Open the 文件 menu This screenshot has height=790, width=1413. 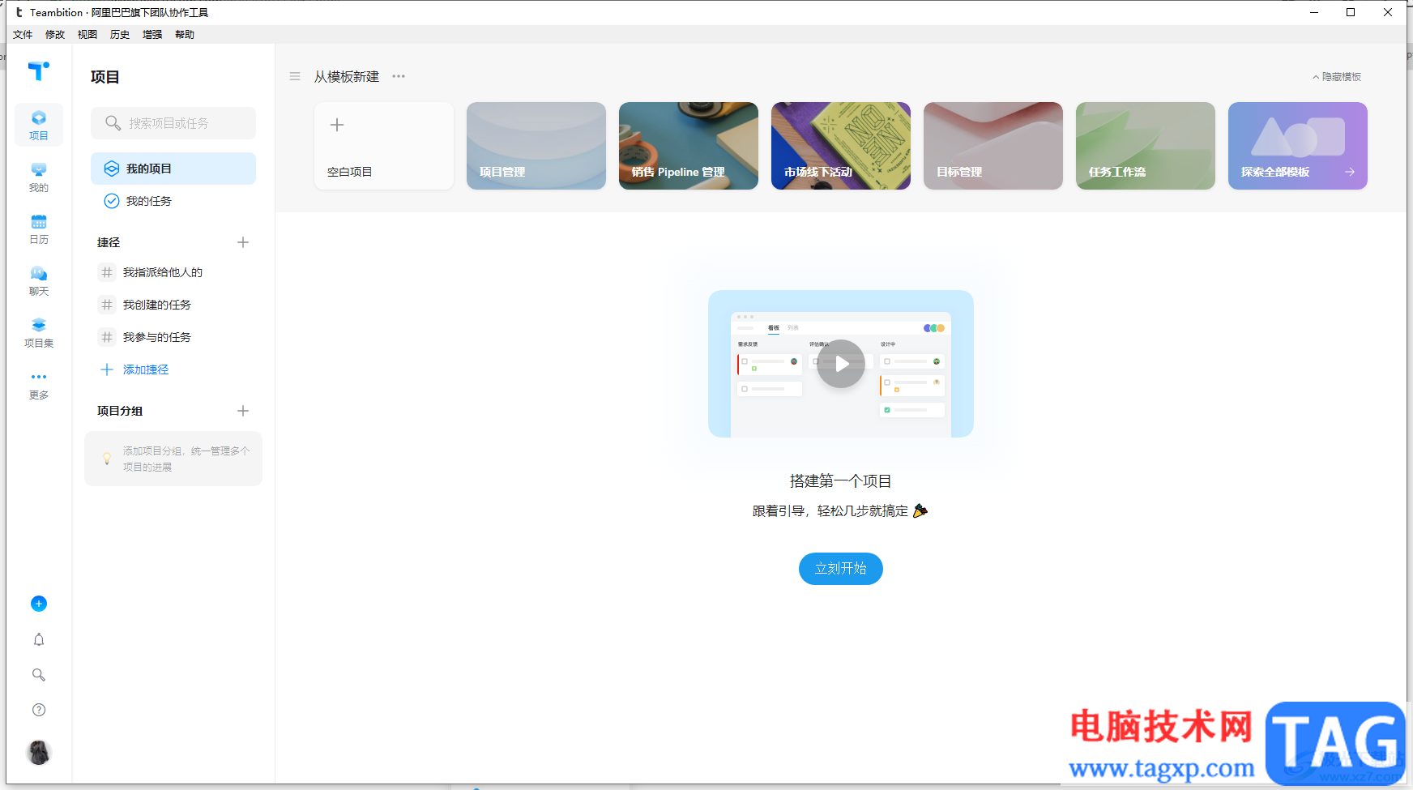[x=23, y=35]
